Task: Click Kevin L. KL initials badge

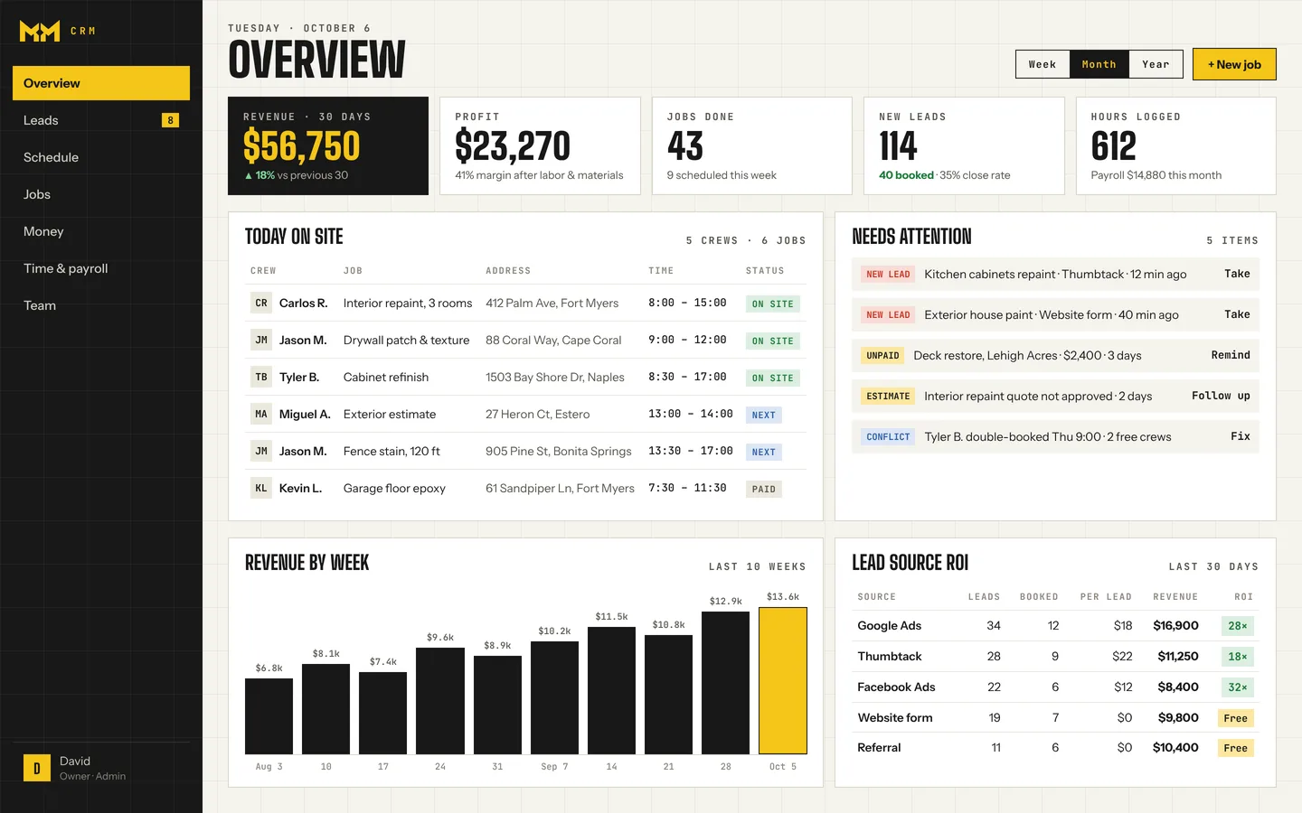Action: click(261, 489)
